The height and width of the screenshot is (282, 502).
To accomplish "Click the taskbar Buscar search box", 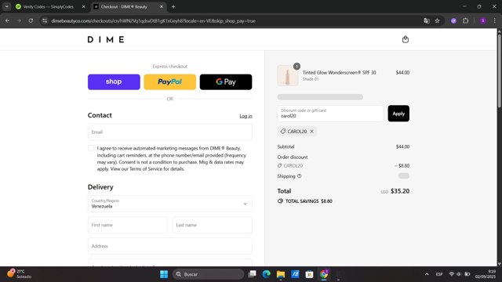I will 208,274.
